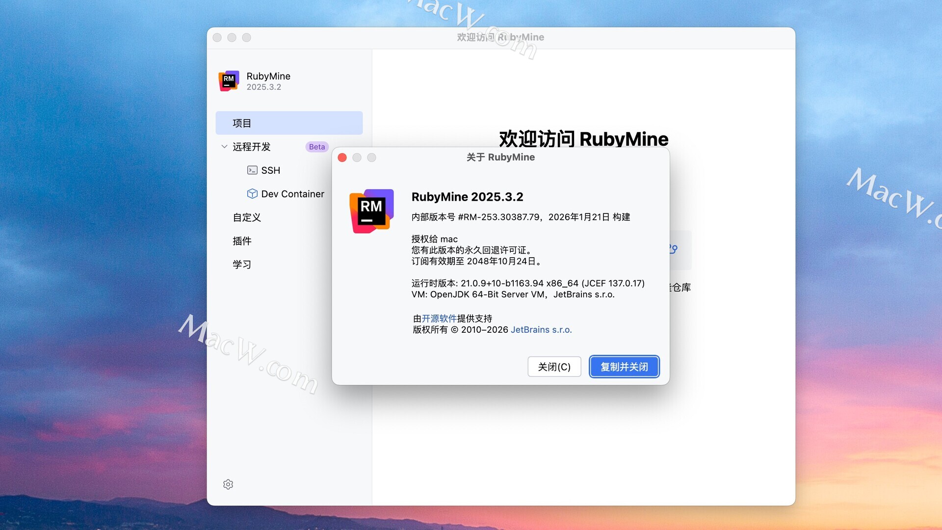Open the 开源软件 hyperlink
This screenshot has width=942, height=530.
439,318
